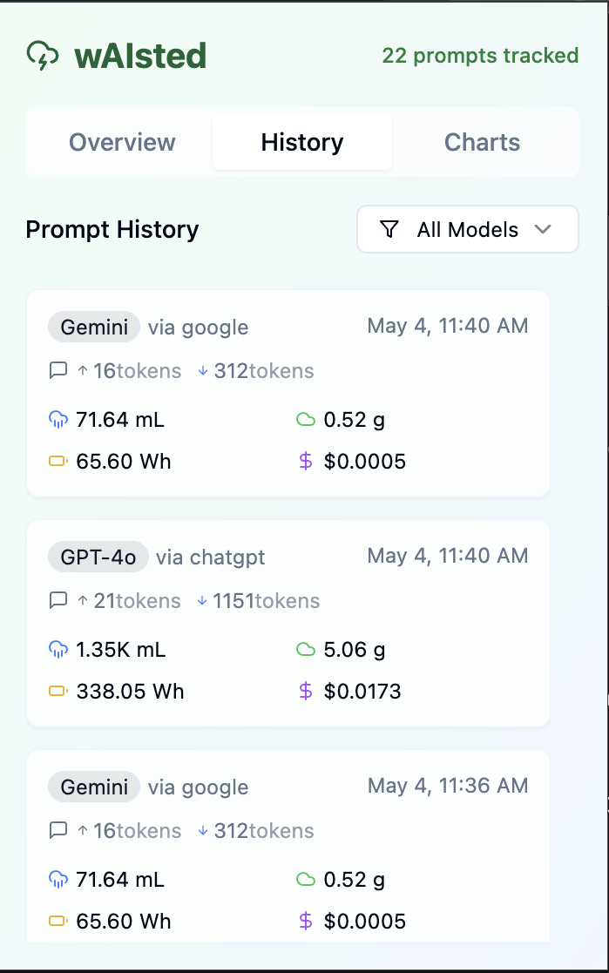Select the History tab
The image size is (609, 973).
coord(302,142)
